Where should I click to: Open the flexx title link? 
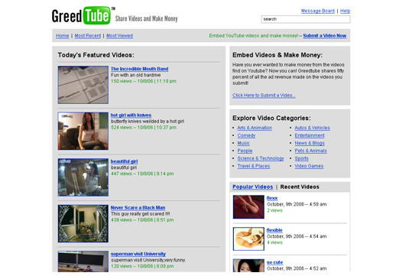pos(272,198)
